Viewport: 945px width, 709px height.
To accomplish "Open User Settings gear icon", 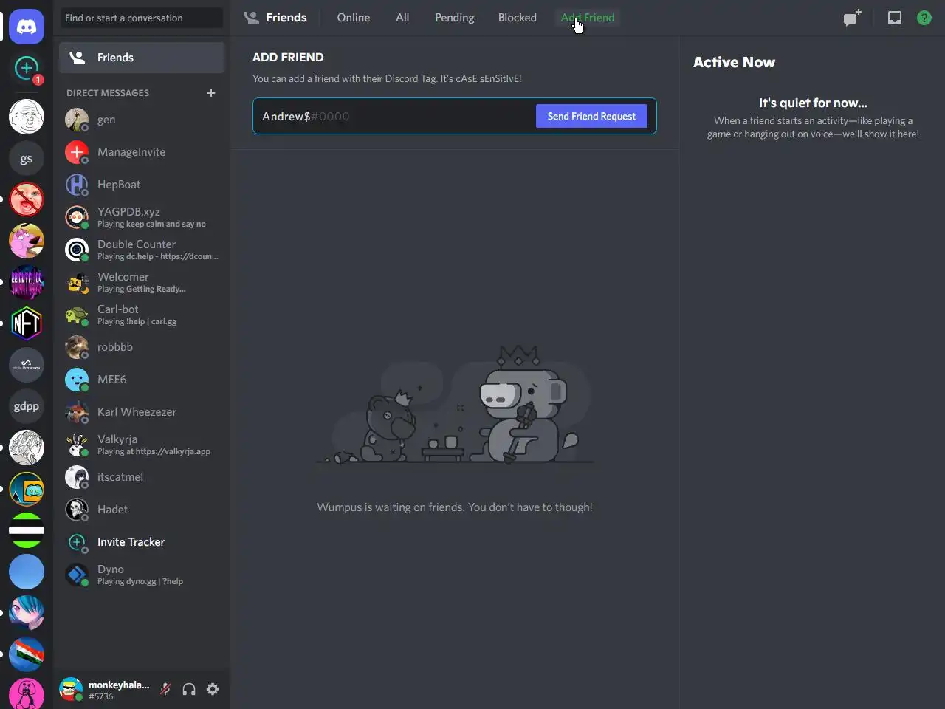I will tap(213, 689).
